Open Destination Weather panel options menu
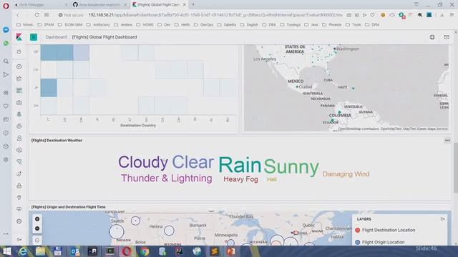The image size is (458, 257). point(447,141)
